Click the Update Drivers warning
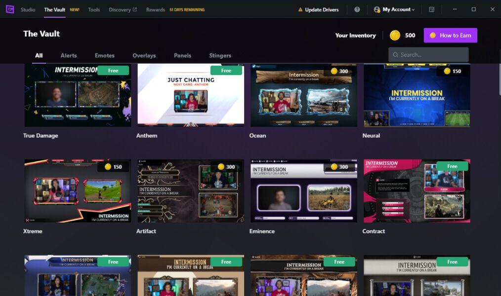 pos(318,9)
